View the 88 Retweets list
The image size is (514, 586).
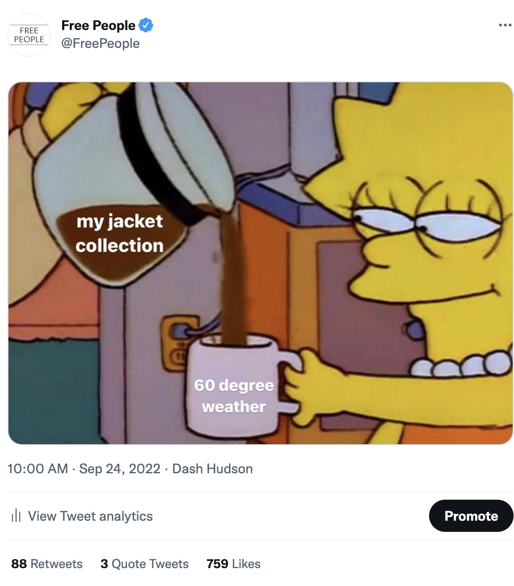(47, 564)
